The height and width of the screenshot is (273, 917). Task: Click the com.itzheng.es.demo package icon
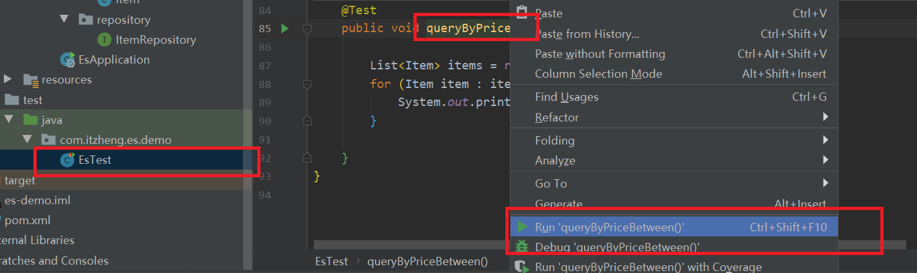[x=48, y=139]
